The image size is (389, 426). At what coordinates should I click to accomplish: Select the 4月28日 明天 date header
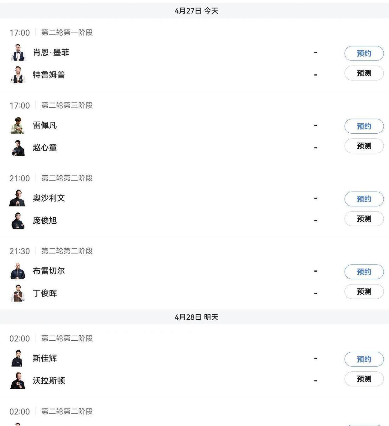pos(194,317)
